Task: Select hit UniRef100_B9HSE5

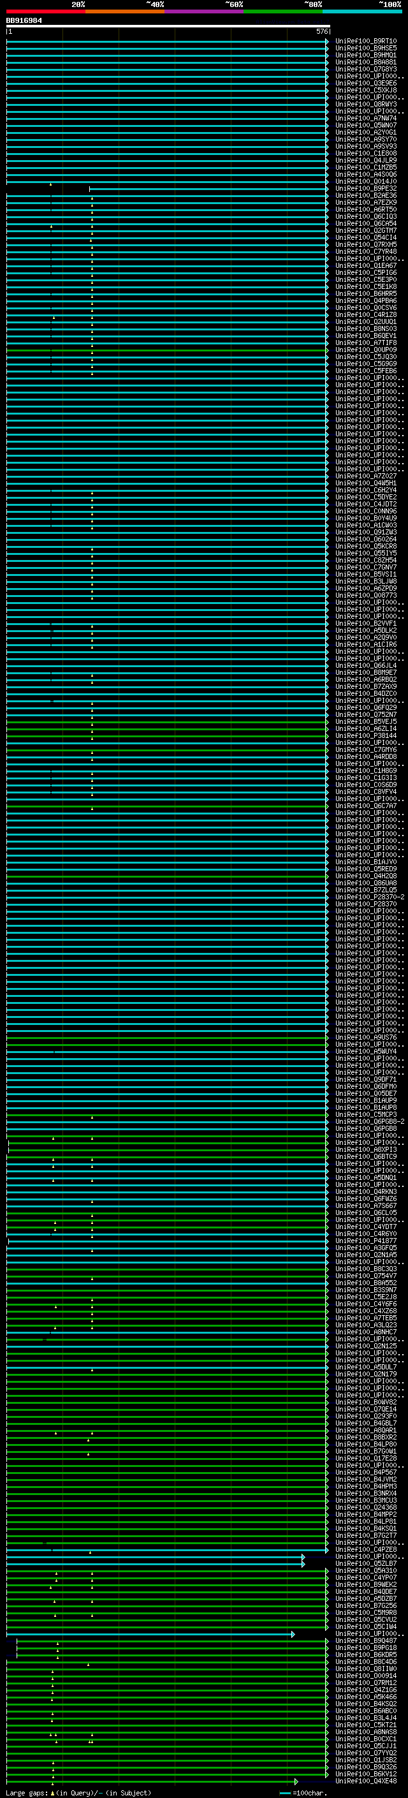Action: click(x=365, y=48)
